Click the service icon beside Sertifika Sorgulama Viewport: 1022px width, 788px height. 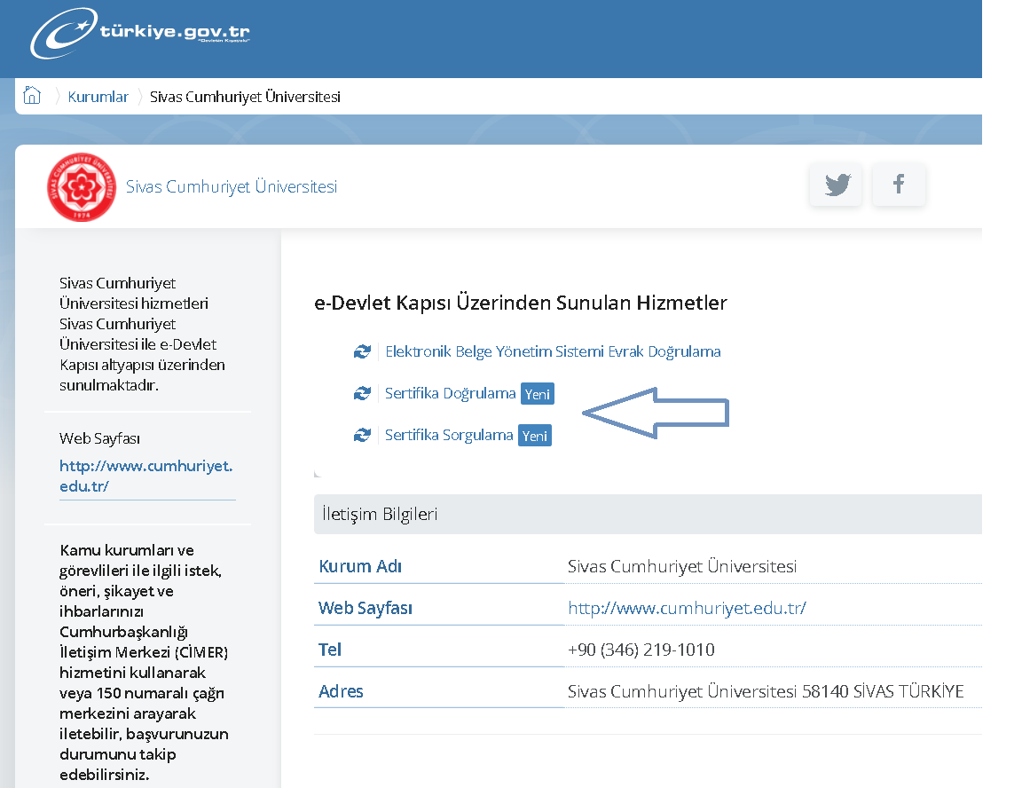[362, 436]
